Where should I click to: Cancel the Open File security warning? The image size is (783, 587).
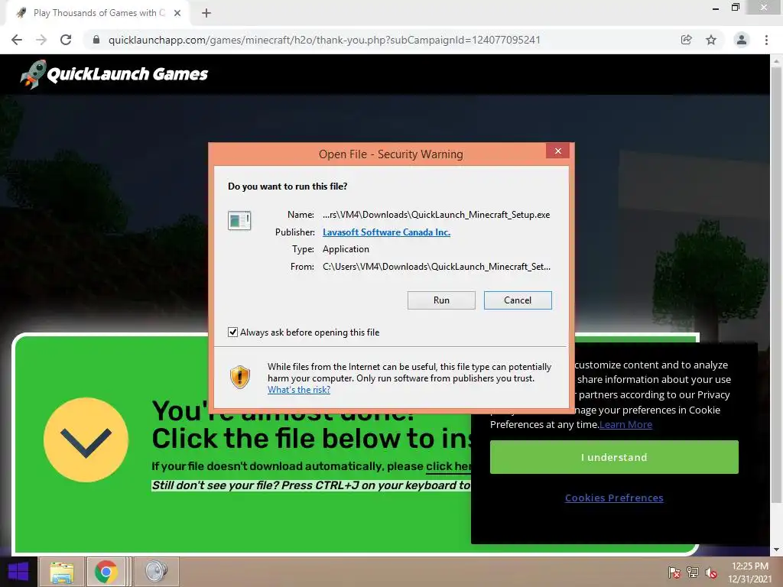pos(518,300)
